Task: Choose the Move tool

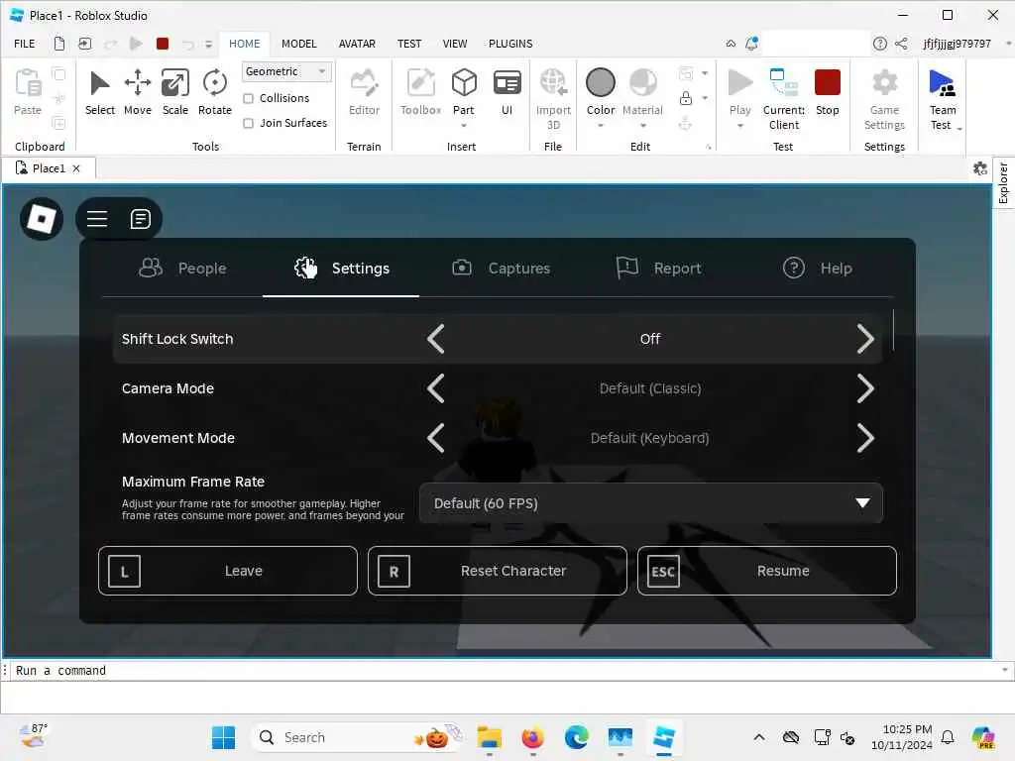Action: [x=137, y=92]
